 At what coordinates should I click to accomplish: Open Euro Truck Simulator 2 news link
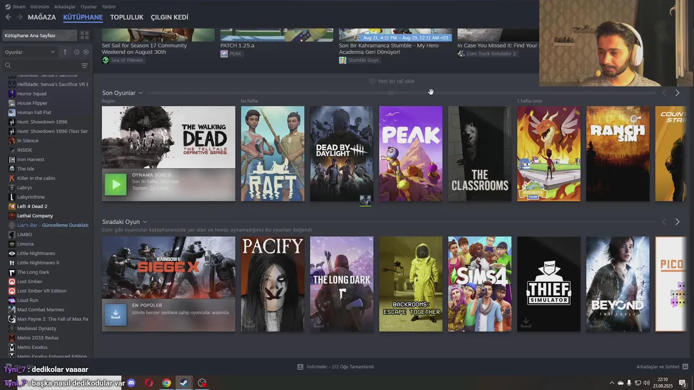pyautogui.click(x=487, y=54)
